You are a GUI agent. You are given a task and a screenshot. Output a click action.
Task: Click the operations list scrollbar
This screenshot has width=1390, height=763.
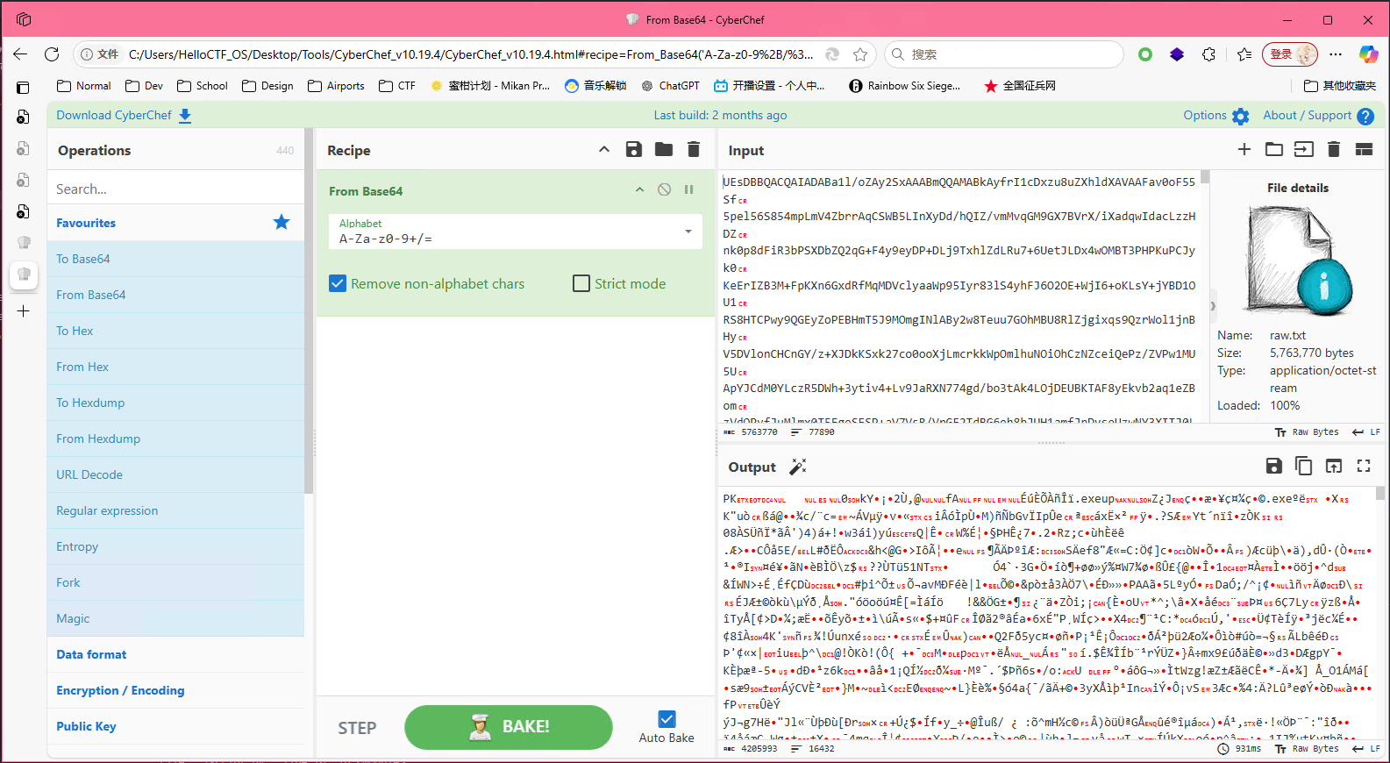tap(309, 311)
